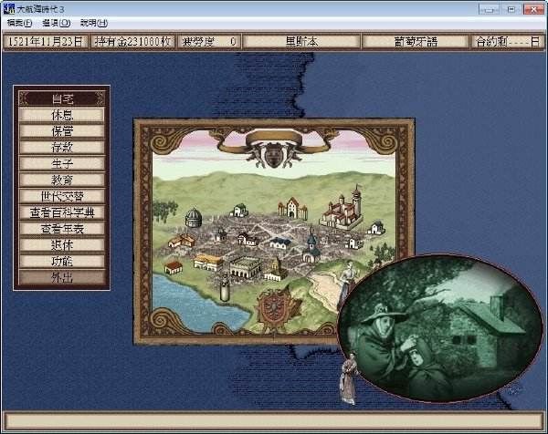The width and height of the screenshot is (548, 434).
Task: Select the small white house right of castle
Action: 376,228
